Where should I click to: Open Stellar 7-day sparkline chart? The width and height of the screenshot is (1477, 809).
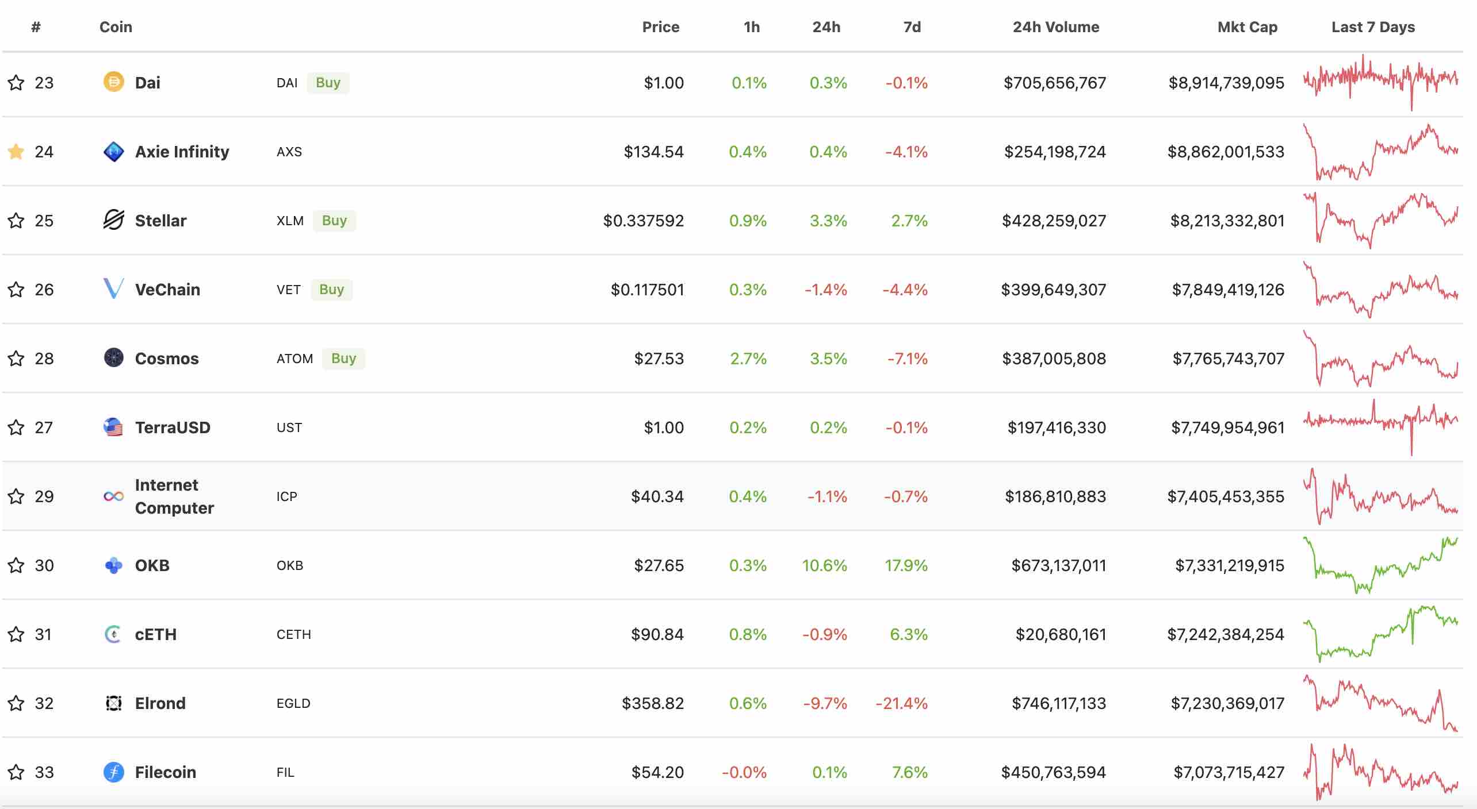click(1380, 221)
